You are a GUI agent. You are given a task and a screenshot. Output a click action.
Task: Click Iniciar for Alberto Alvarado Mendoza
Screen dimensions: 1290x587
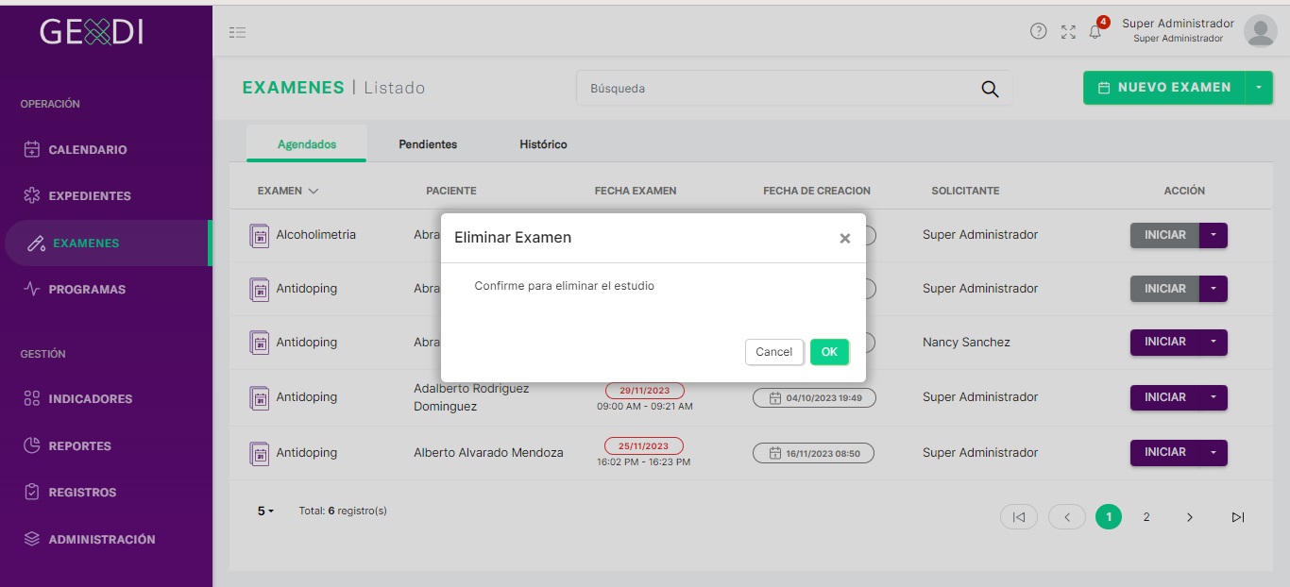pyautogui.click(x=1164, y=452)
